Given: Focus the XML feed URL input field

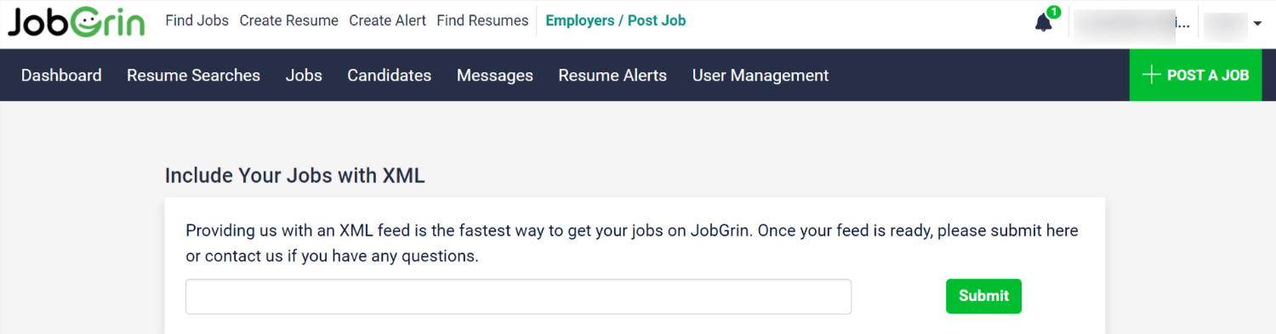Looking at the screenshot, I should click(x=519, y=297).
